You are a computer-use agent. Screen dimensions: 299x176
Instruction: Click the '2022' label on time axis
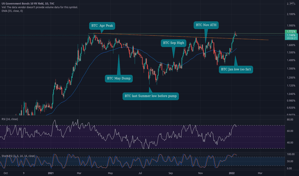tap(232, 173)
